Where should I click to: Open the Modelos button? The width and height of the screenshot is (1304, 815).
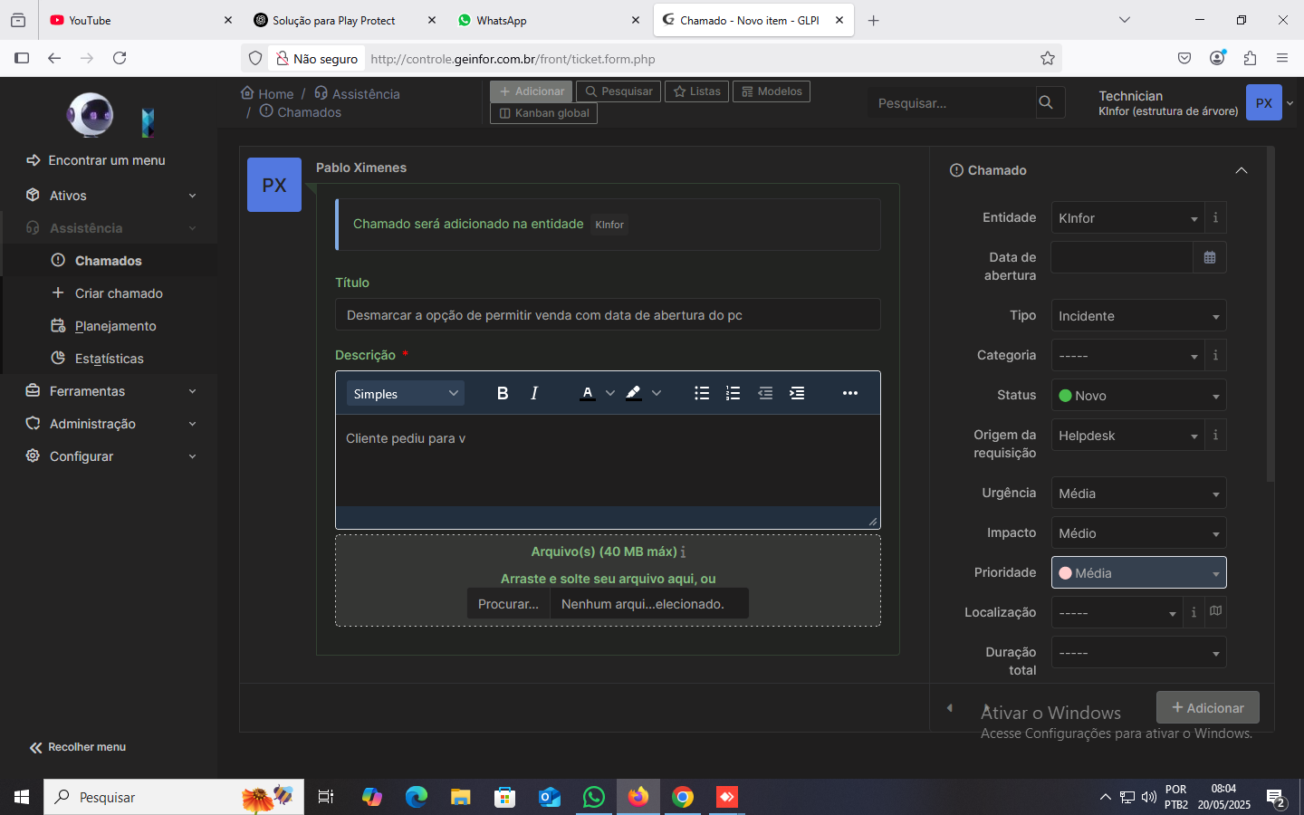pyautogui.click(x=772, y=91)
